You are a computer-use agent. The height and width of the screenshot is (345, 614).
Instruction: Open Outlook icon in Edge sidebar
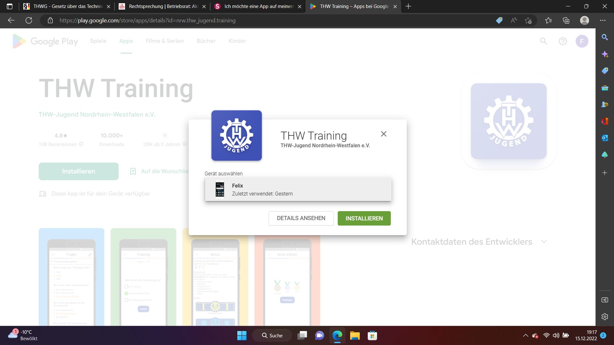604,138
